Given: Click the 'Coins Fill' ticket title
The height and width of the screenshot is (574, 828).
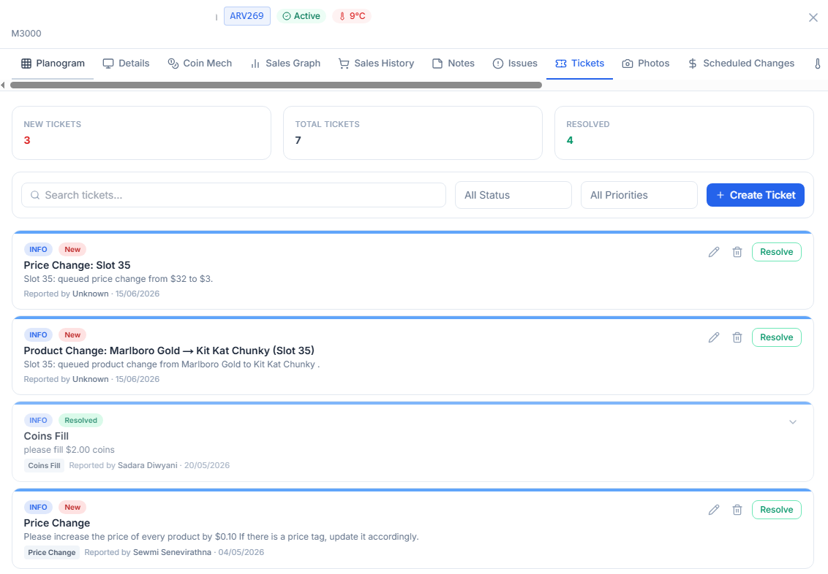Looking at the screenshot, I should 46,436.
